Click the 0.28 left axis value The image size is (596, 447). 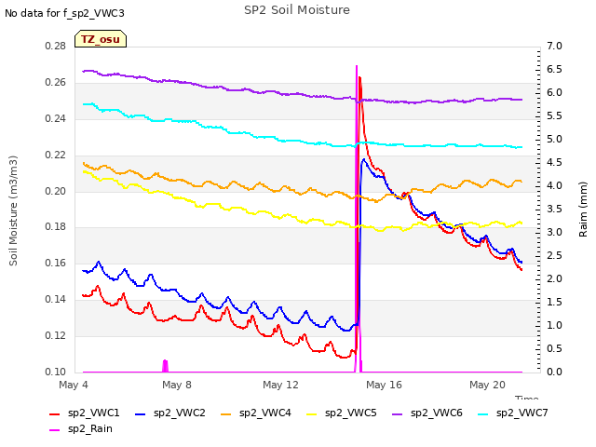56,47
